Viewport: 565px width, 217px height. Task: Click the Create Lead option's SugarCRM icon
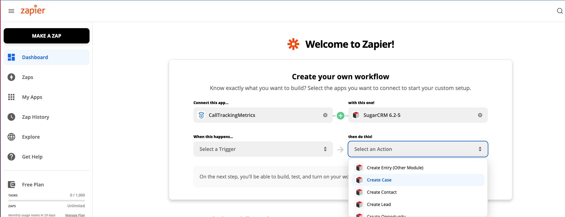(x=359, y=204)
